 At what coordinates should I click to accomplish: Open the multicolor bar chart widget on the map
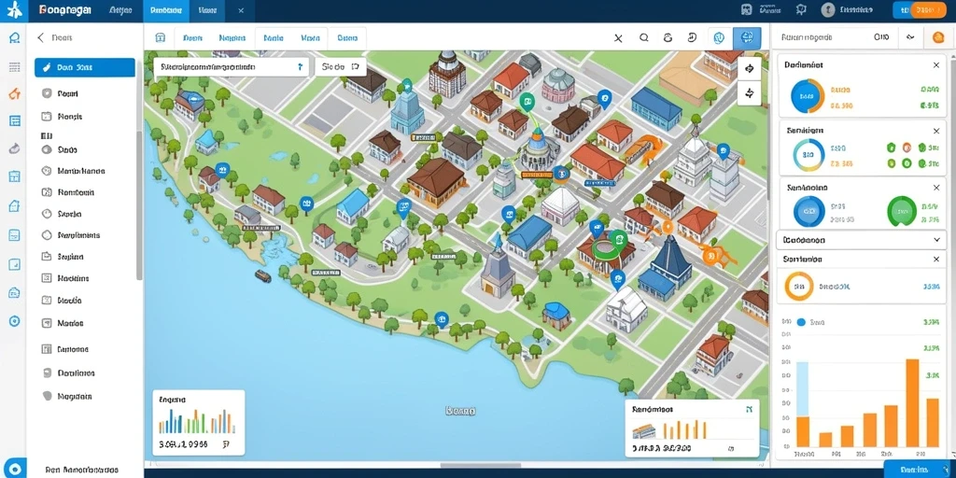pos(198,423)
